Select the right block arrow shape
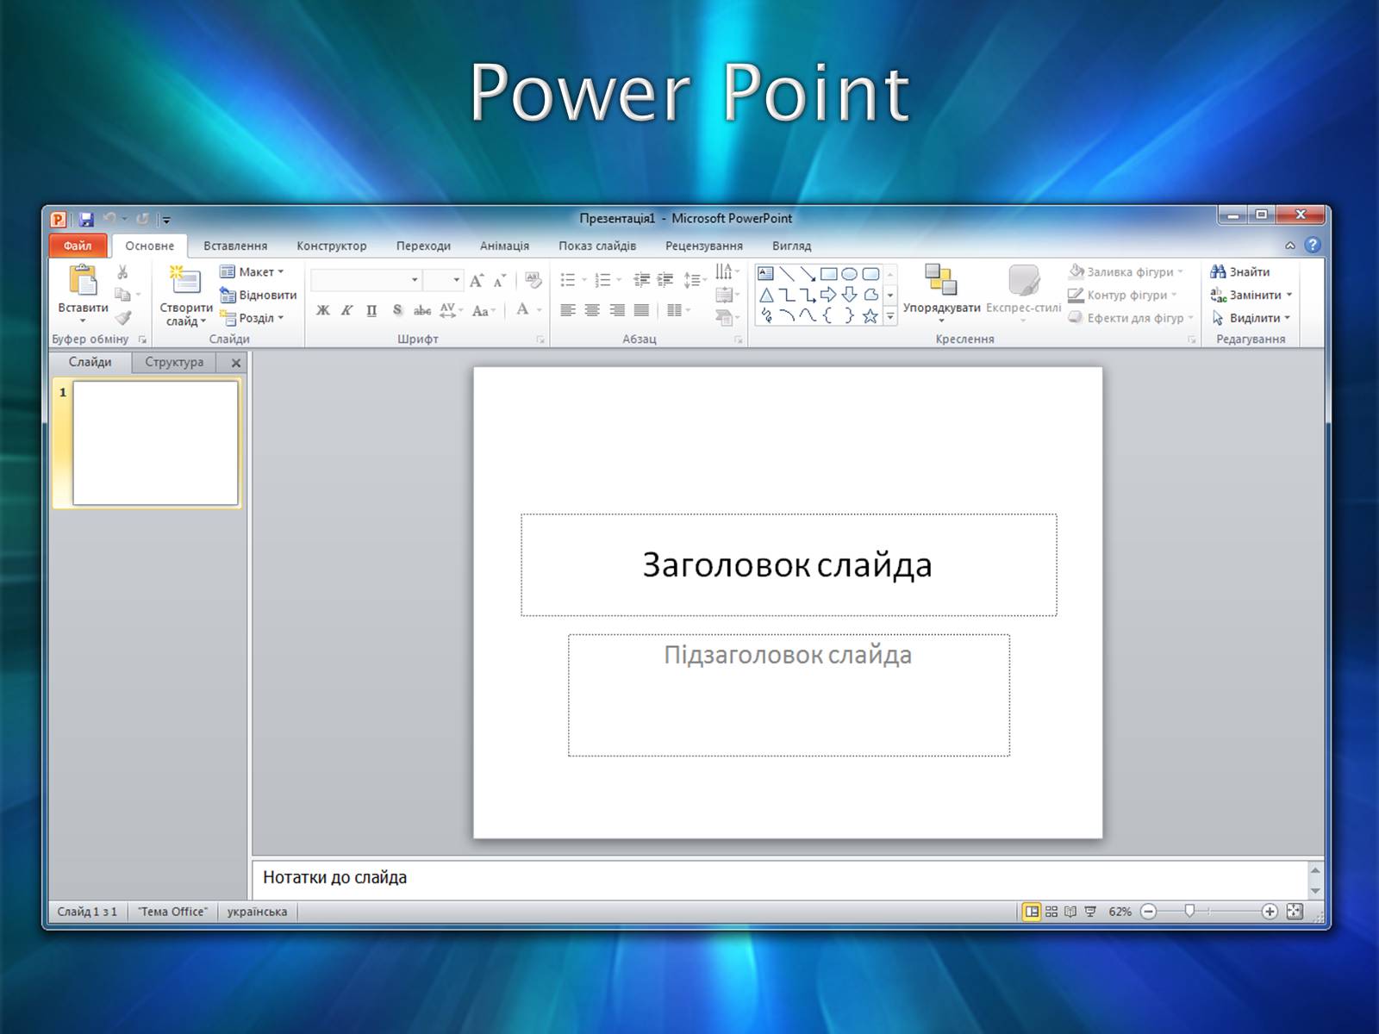This screenshot has height=1034, width=1379. click(x=829, y=295)
